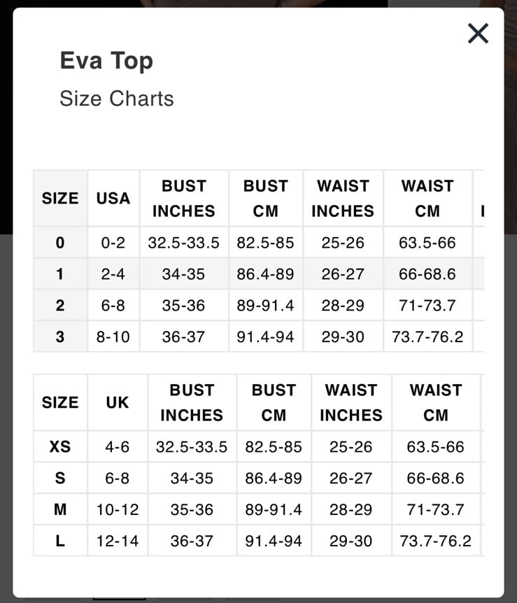The image size is (517, 603).
Task: Click BUST INCHES header in USA table
Action: [184, 198]
